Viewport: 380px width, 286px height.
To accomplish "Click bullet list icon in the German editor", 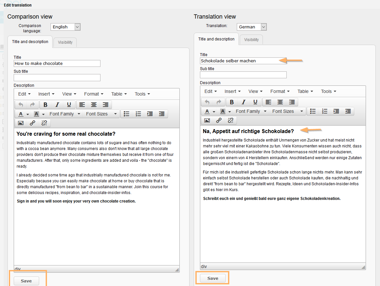I will click(x=313, y=111).
